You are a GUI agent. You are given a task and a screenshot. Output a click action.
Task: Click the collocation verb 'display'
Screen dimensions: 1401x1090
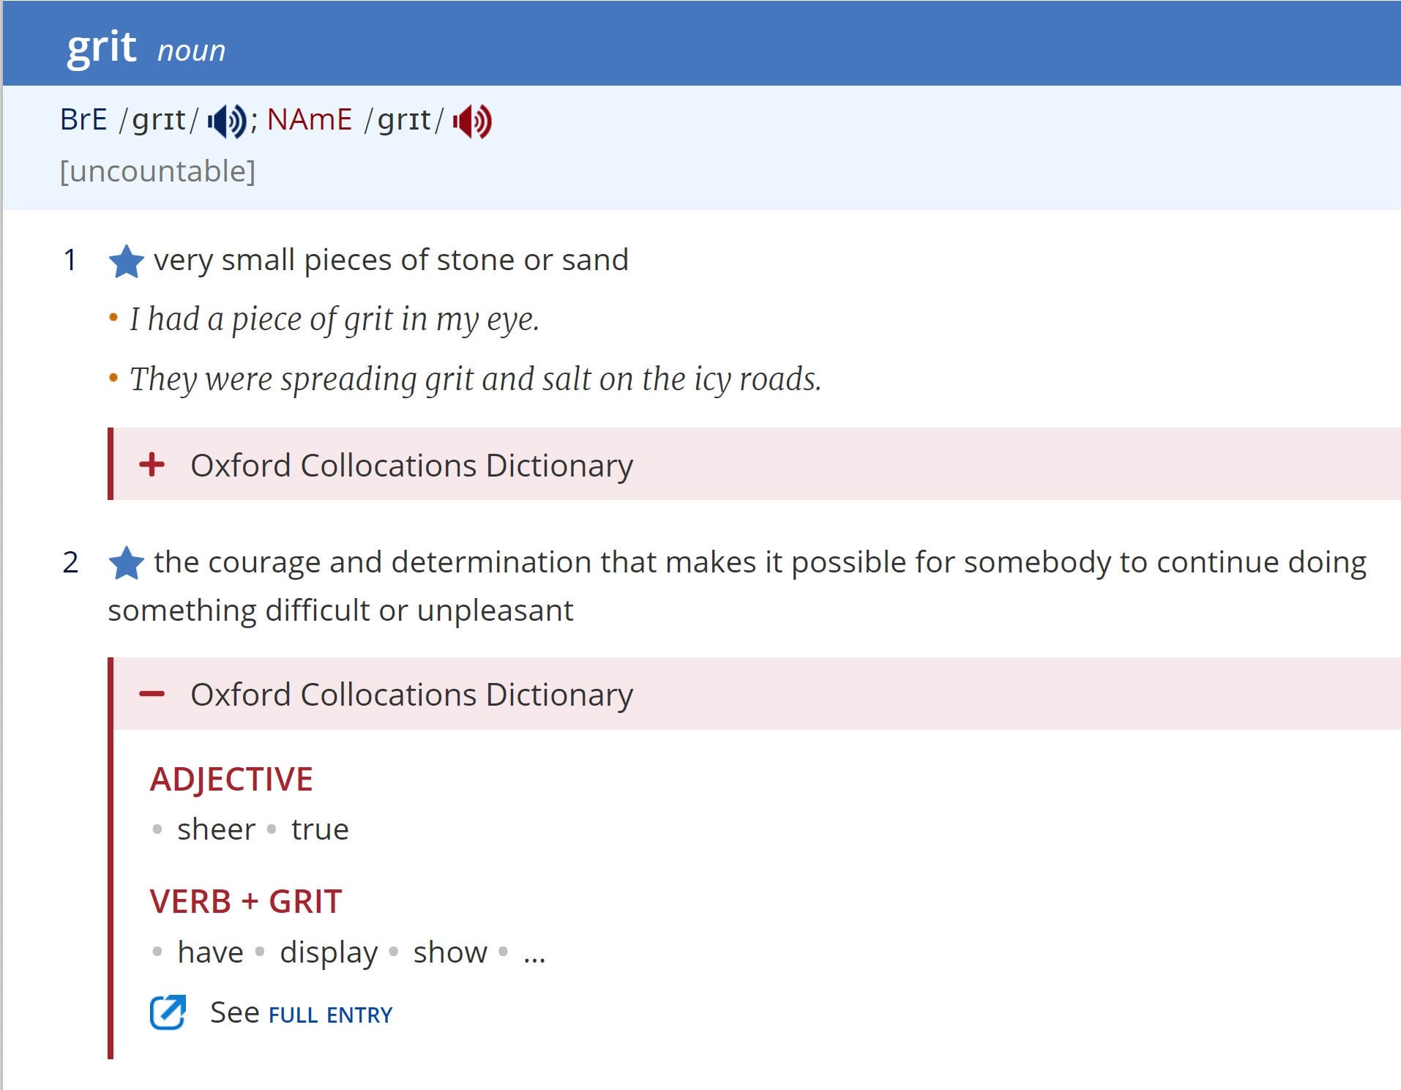click(x=329, y=952)
